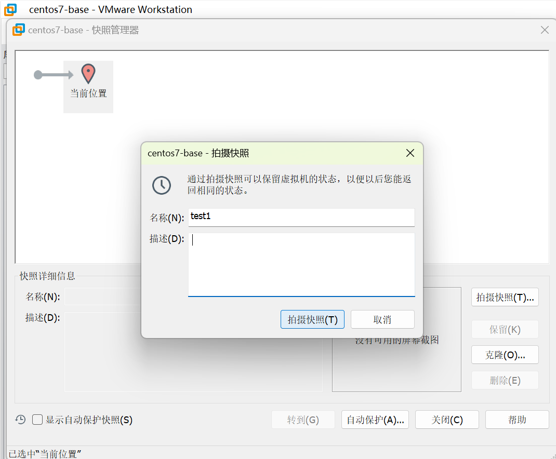
Task: Click the Snapshot Manager window logo icon
Action: click(18, 30)
